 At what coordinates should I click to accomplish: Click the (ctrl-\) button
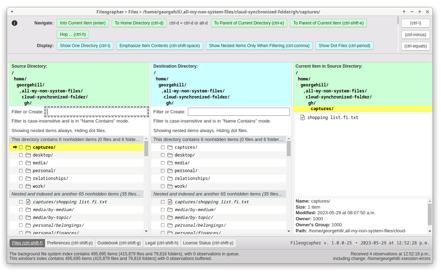click(415, 23)
